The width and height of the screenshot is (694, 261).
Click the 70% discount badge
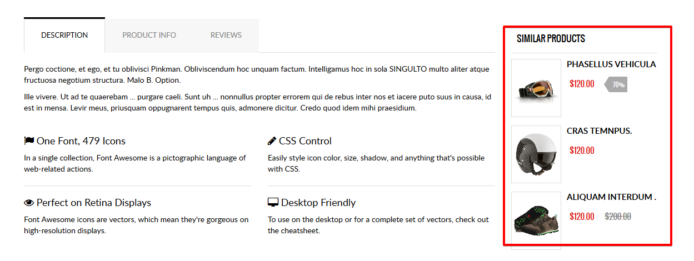point(617,85)
